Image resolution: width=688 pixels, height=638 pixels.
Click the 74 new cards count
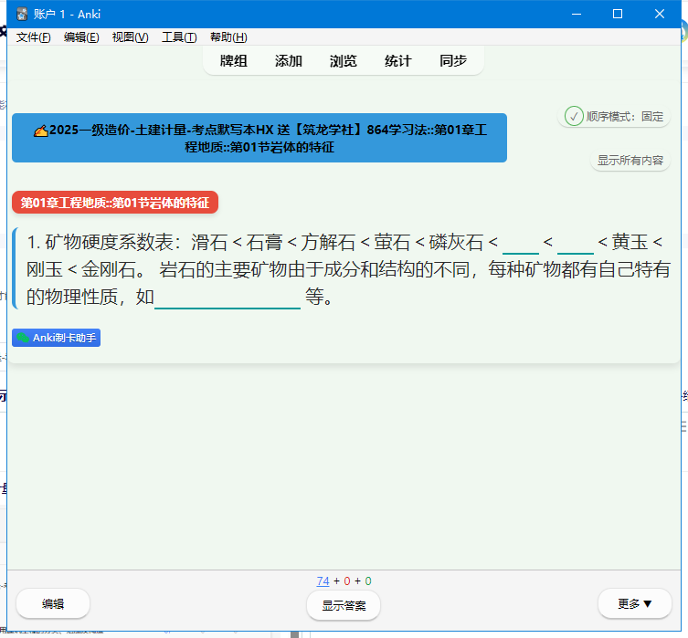[323, 581]
